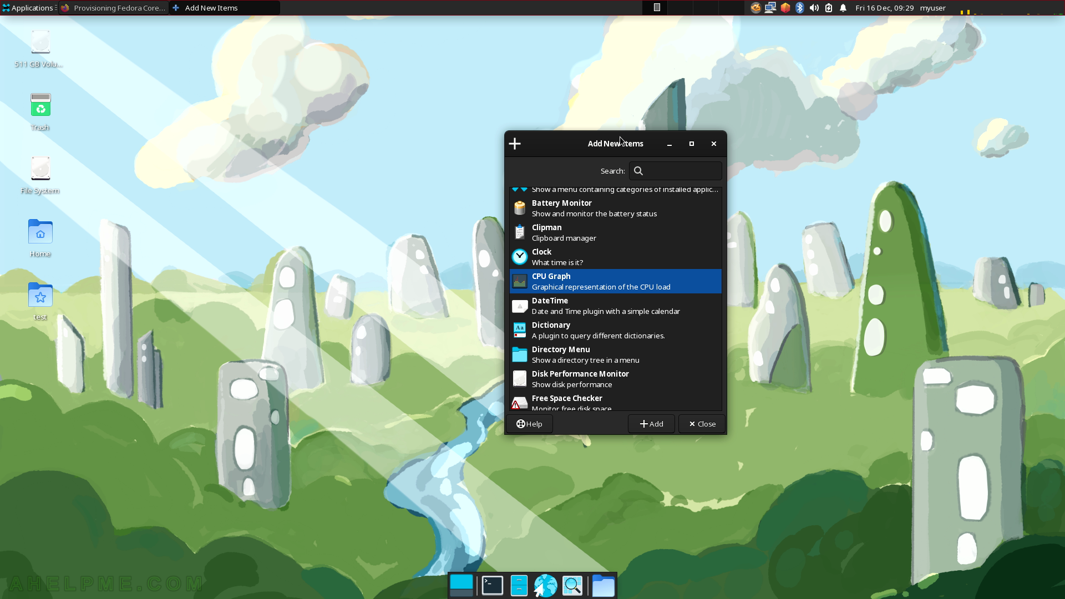1065x599 pixels.
Task: Launch Application Finder magnifier dock icon
Action: click(x=572, y=586)
